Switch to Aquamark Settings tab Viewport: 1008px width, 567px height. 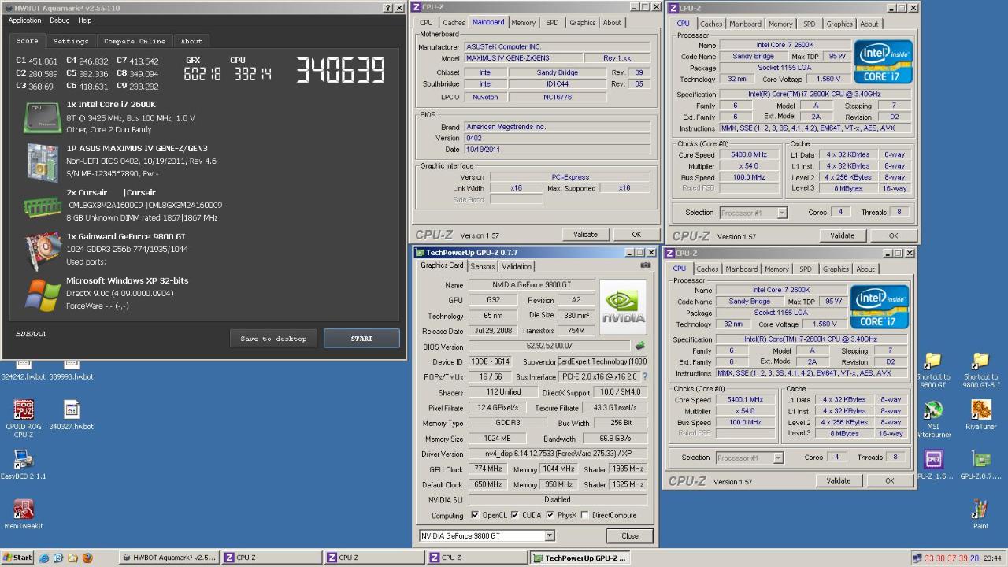click(x=71, y=41)
